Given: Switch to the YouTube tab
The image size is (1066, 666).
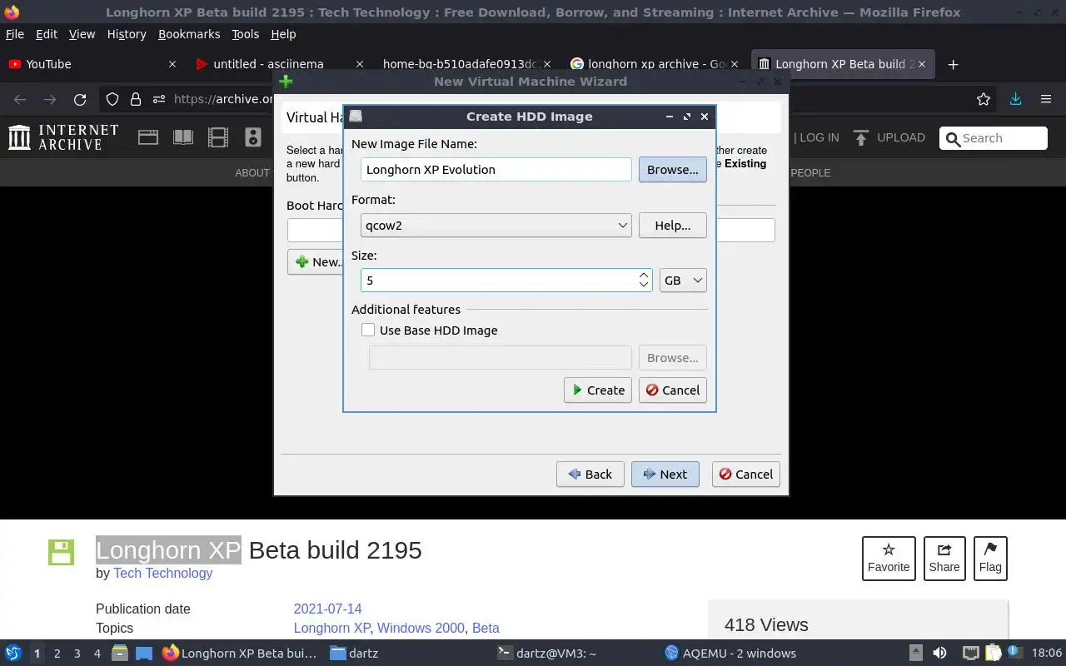Looking at the screenshot, I should point(92,64).
